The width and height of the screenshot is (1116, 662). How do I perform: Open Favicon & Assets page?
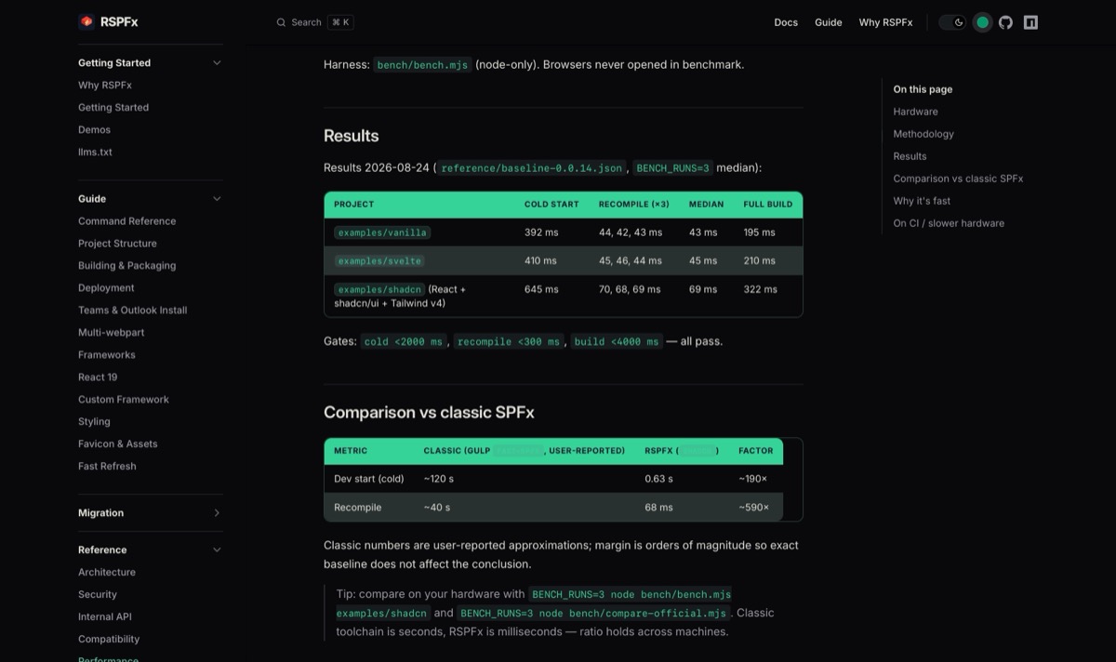[x=118, y=444]
